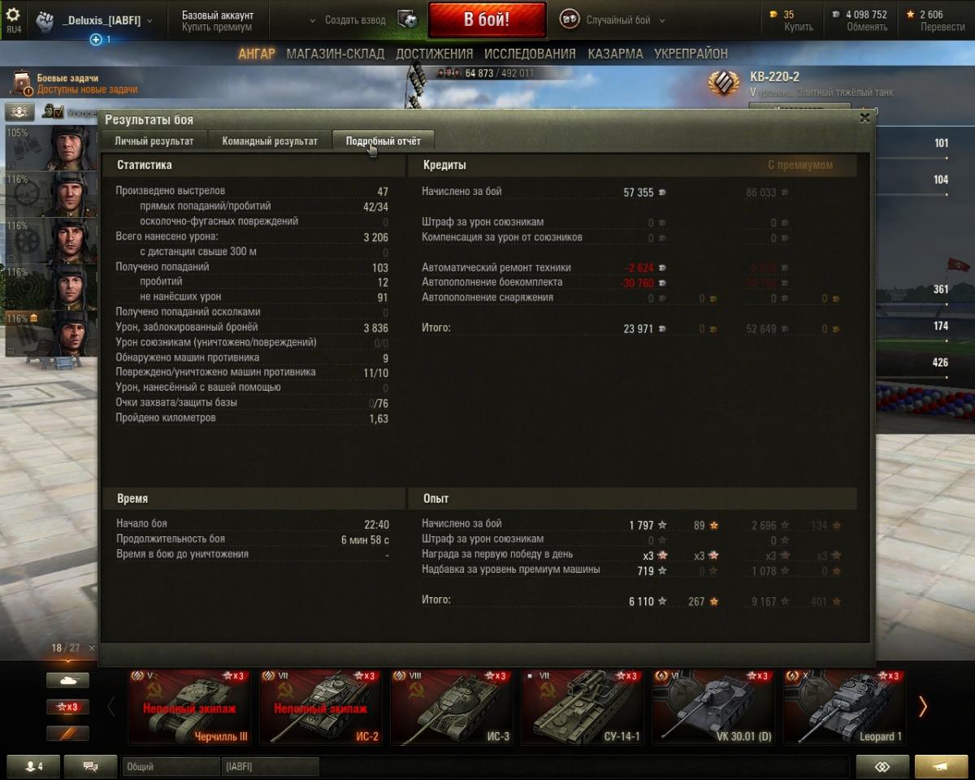The image size is (975, 780).
Task: Click the 6 110 experience total
Action: tap(641, 601)
